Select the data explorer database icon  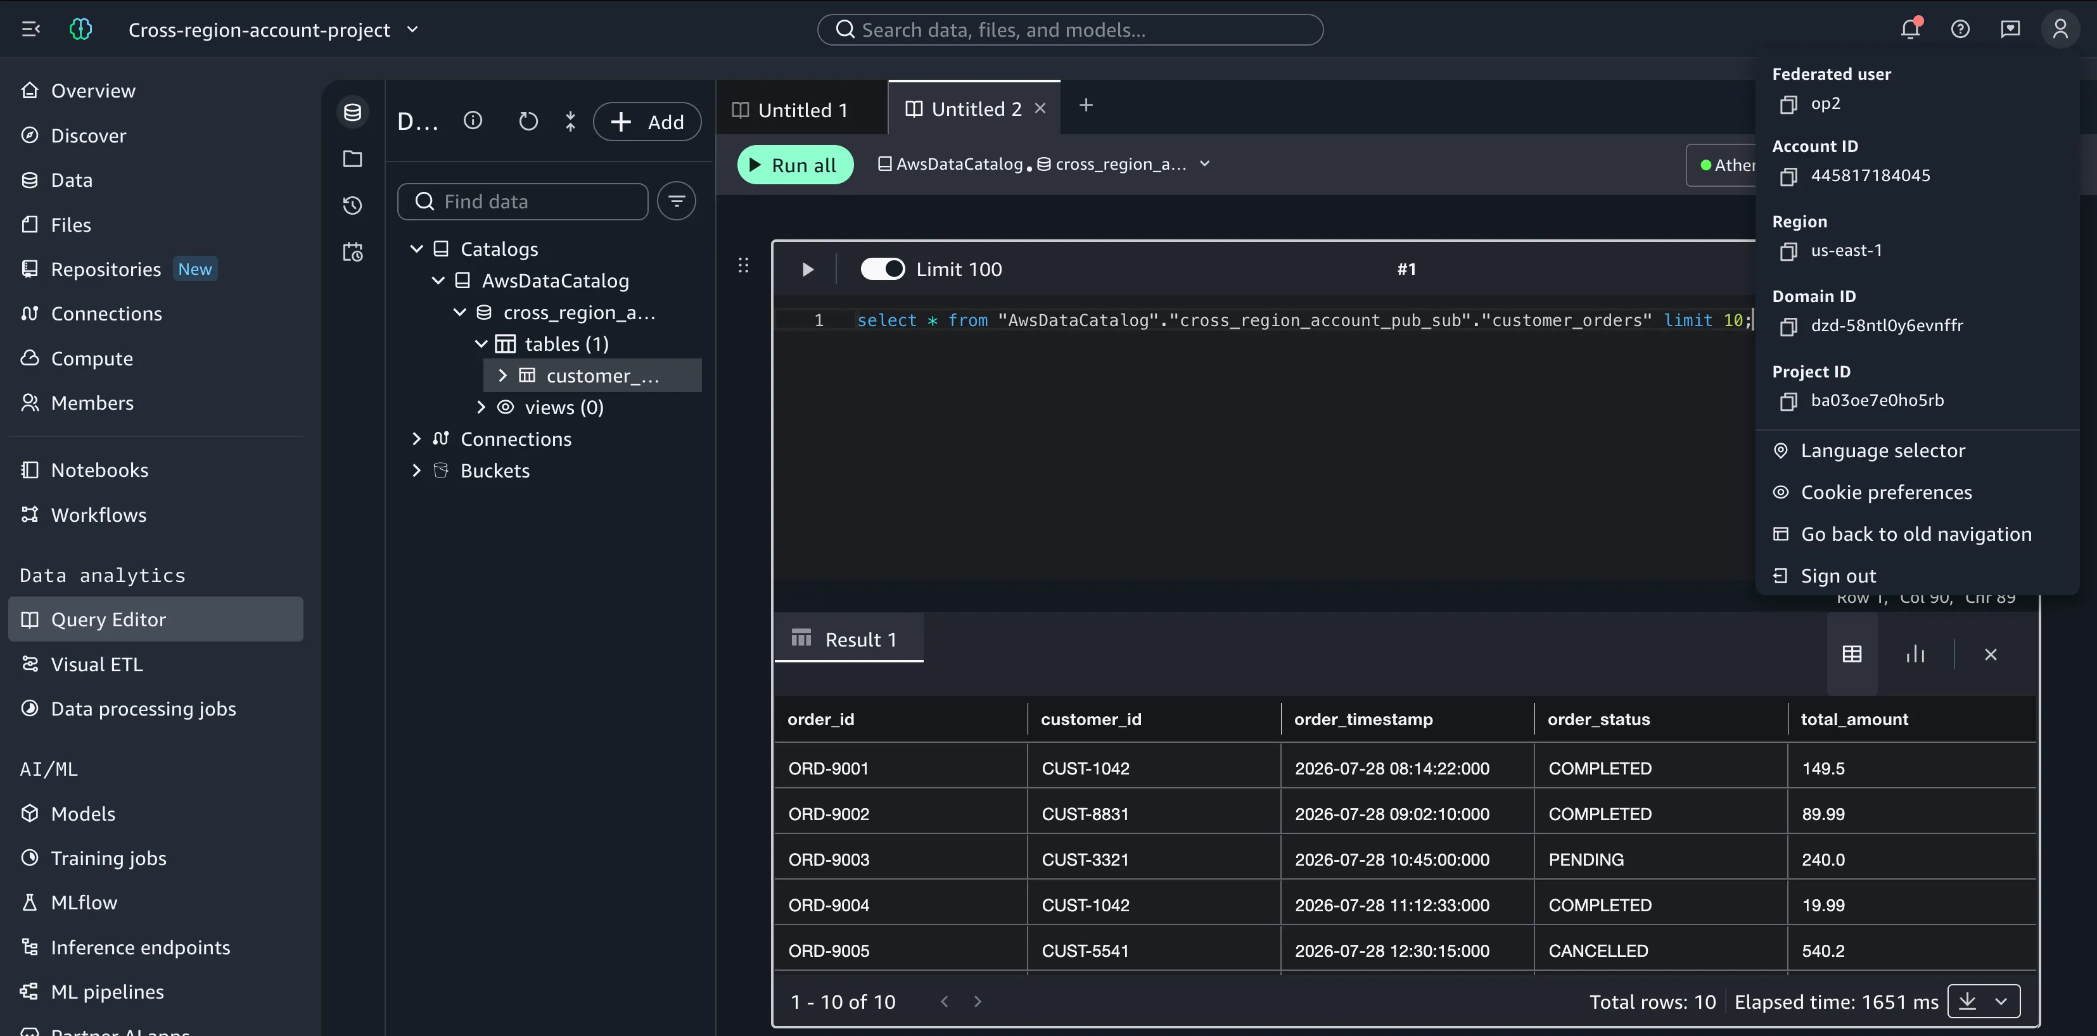pos(352,112)
